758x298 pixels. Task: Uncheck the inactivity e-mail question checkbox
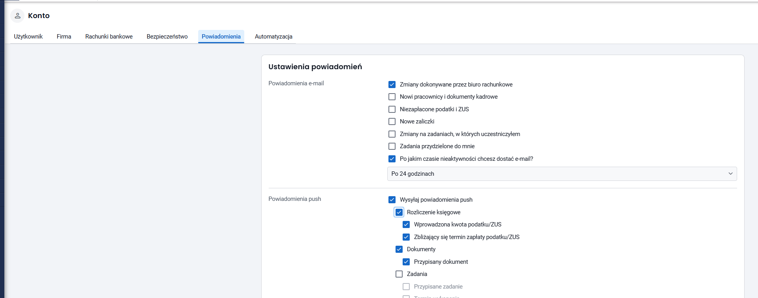[x=392, y=159]
